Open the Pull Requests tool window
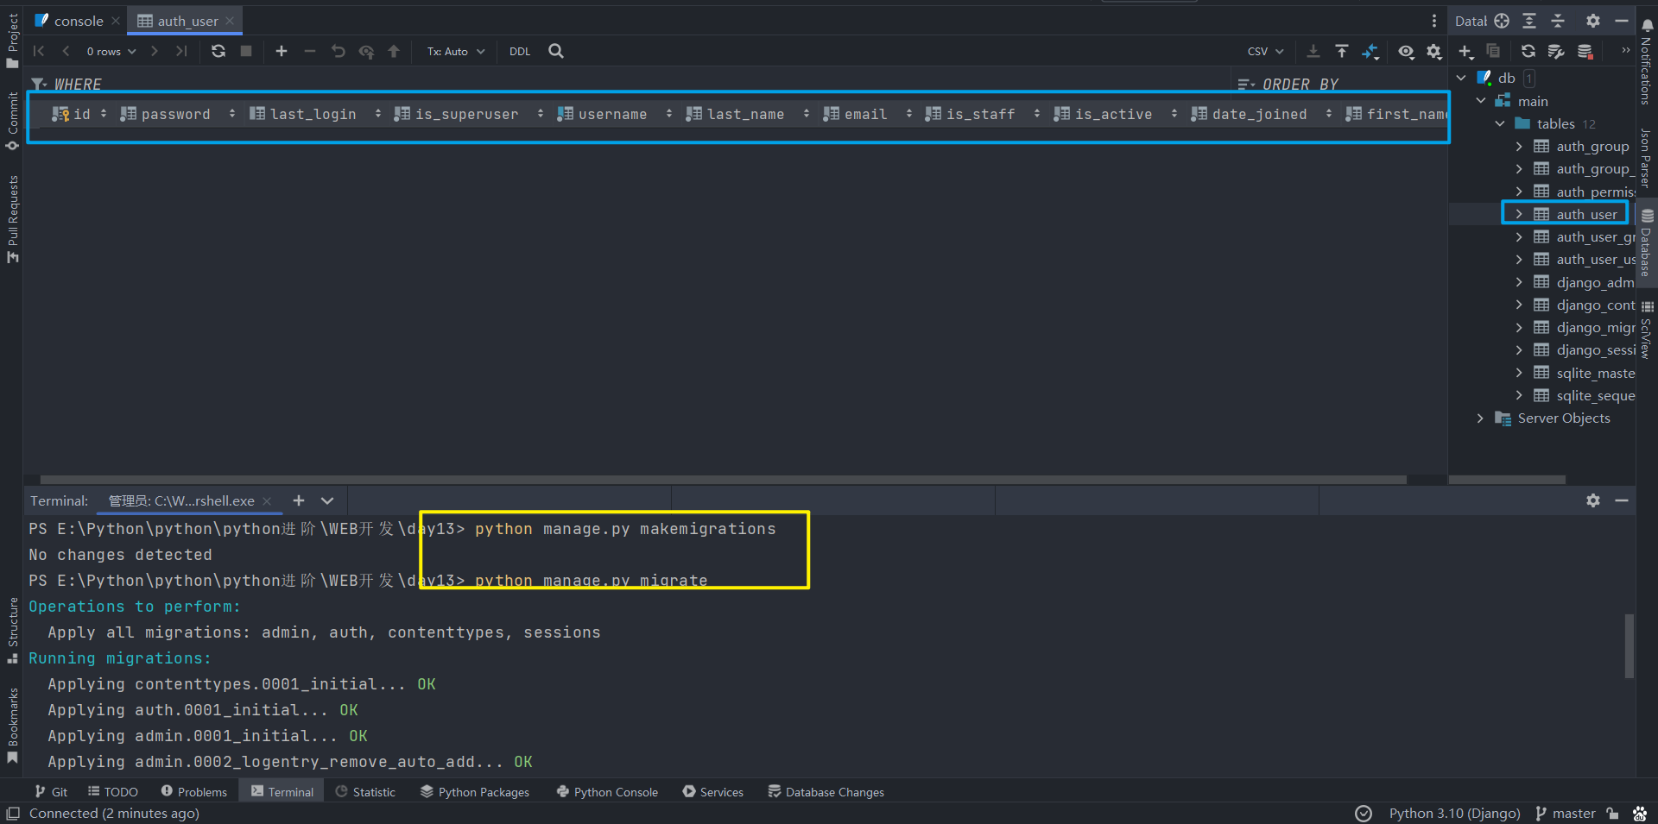The height and width of the screenshot is (824, 1658). tap(12, 219)
